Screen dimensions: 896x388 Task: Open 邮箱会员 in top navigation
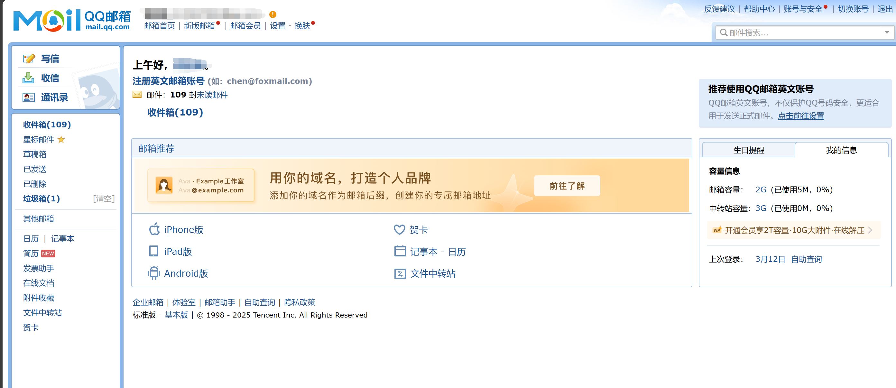point(245,26)
